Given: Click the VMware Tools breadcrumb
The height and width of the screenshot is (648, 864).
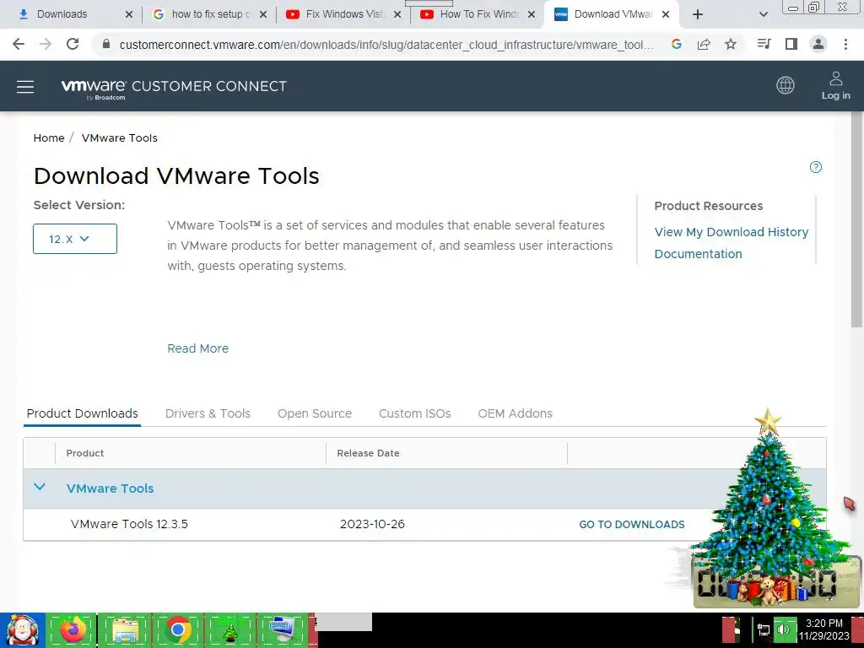Looking at the screenshot, I should (120, 138).
